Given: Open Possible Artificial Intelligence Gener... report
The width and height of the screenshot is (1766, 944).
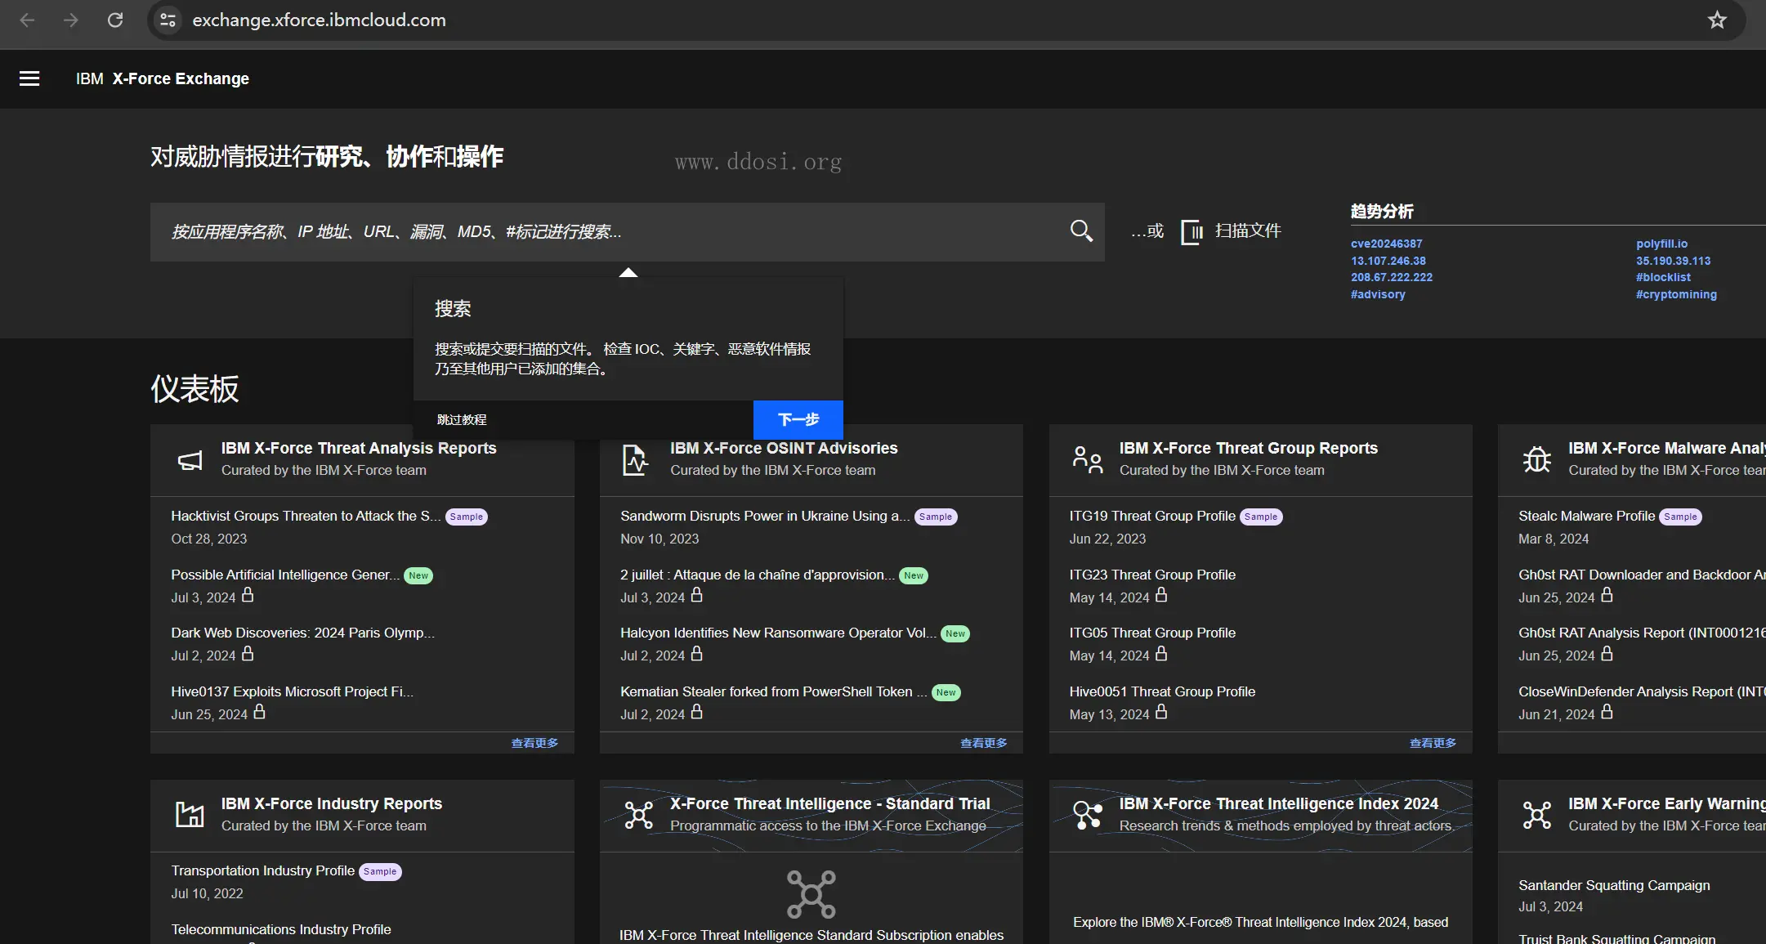Looking at the screenshot, I should [285, 575].
